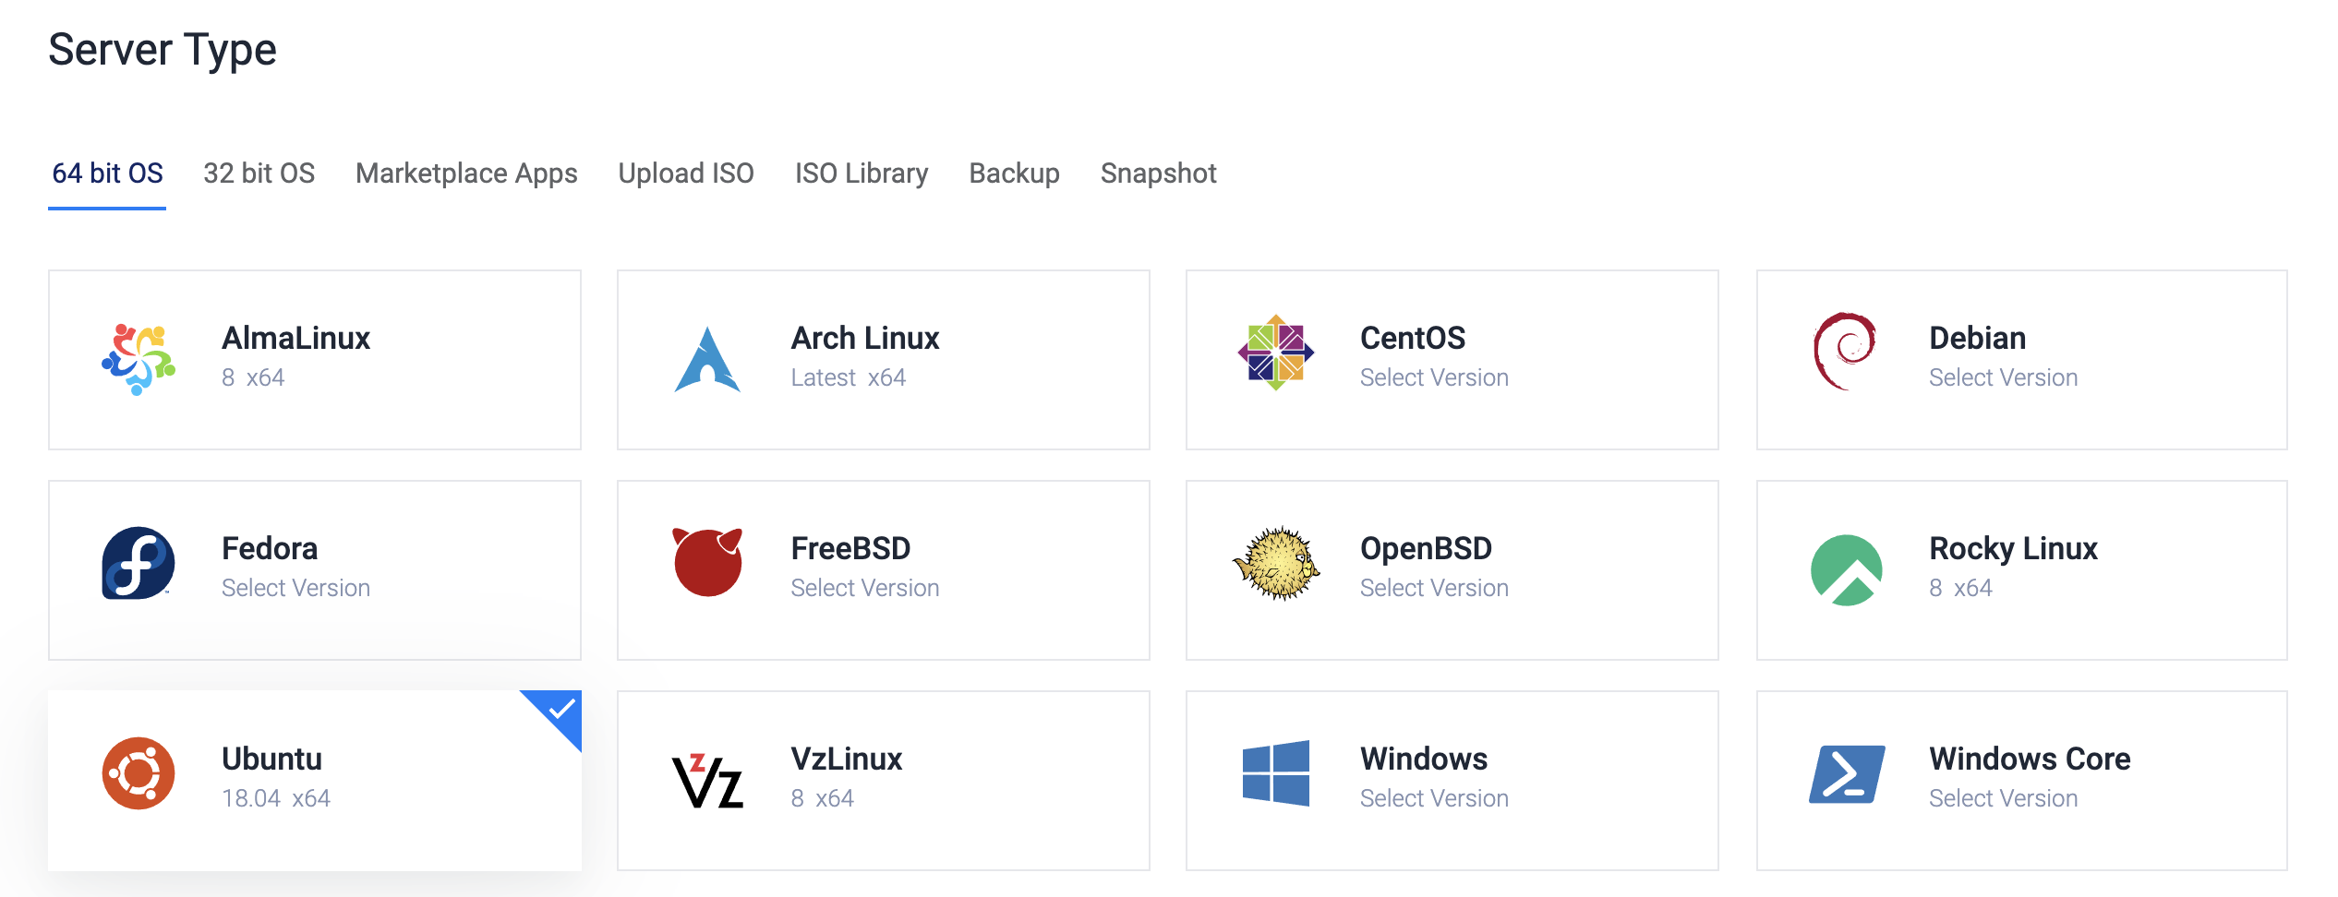
Task: Select the Arch Linux logo icon
Action: (707, 360)
